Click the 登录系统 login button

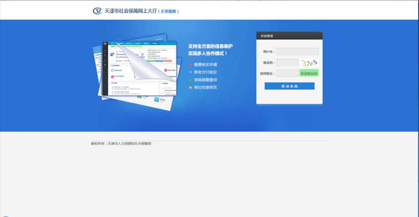(289, 86)
